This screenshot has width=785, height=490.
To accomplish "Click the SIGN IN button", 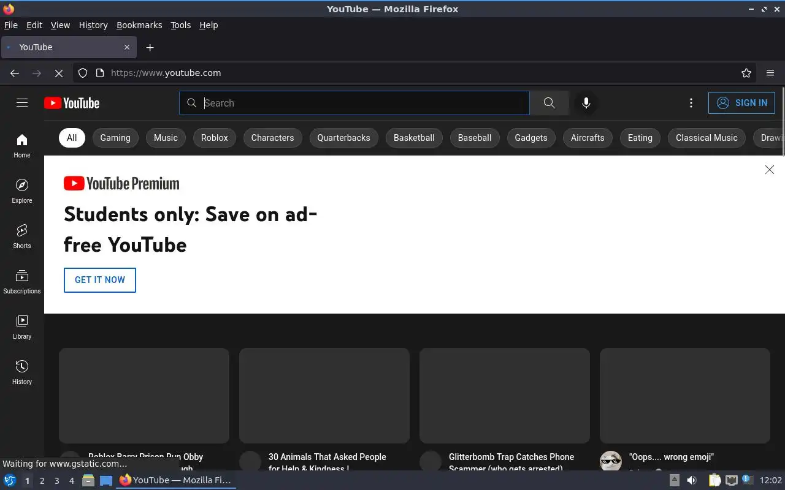I will point(741,103).
